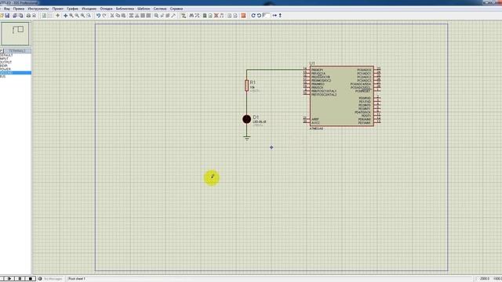Print the schematic via printer icon
502x282 pixels.
pos(28,16)
